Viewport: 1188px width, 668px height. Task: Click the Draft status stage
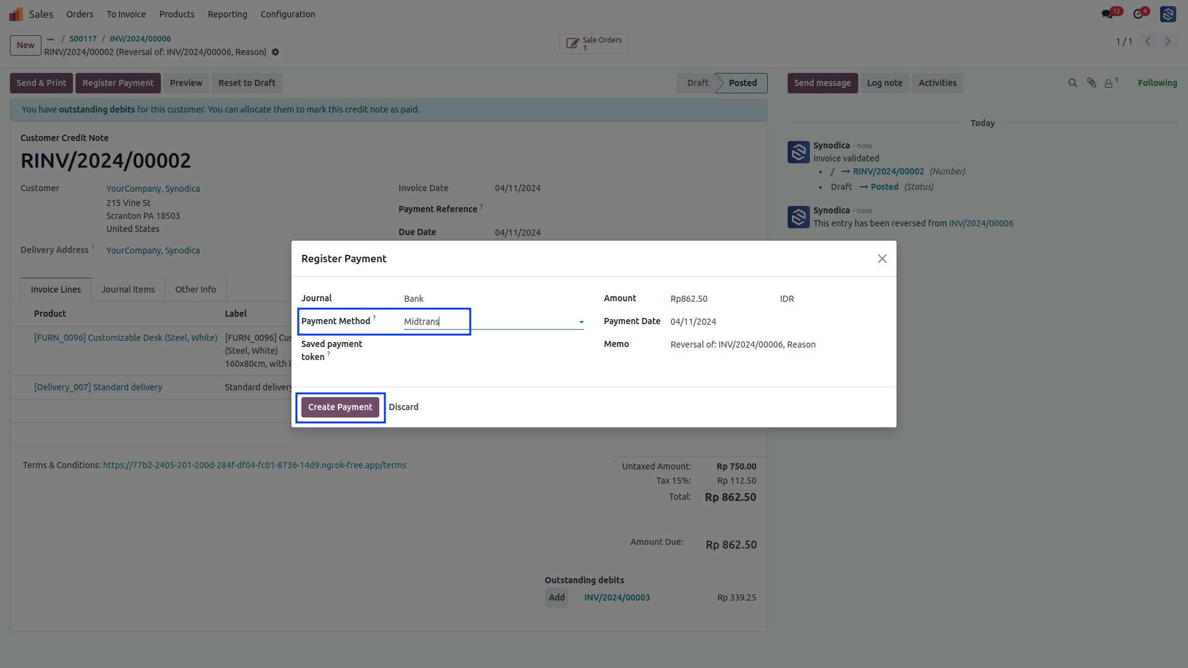[x=697, y=83]
